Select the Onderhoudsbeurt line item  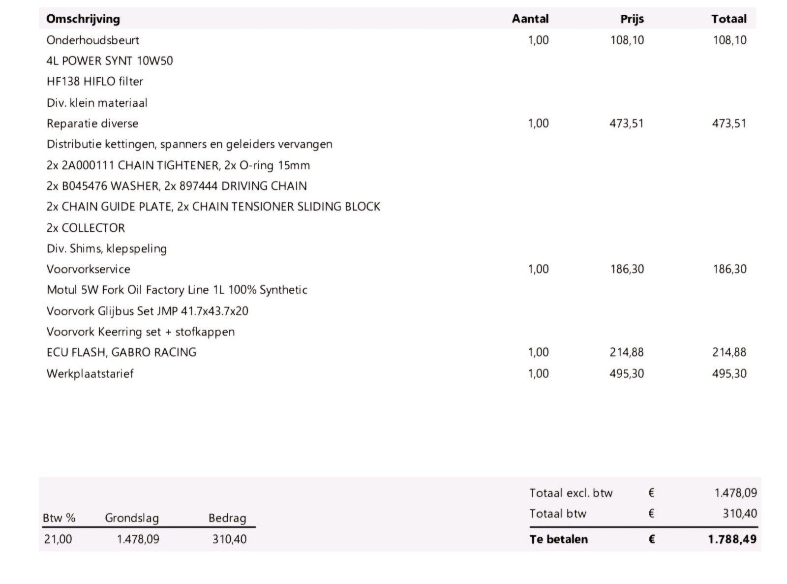pyautogui.click(x=396, y=40)
